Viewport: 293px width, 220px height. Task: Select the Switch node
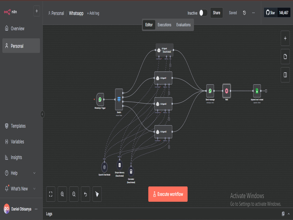(x=119, y=99)
